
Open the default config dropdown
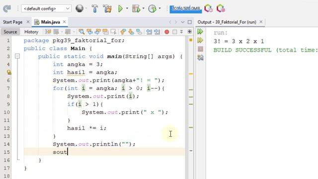[x=46, y=8]
